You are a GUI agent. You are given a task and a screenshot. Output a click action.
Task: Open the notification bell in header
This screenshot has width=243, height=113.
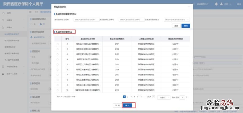pos(216,4)
